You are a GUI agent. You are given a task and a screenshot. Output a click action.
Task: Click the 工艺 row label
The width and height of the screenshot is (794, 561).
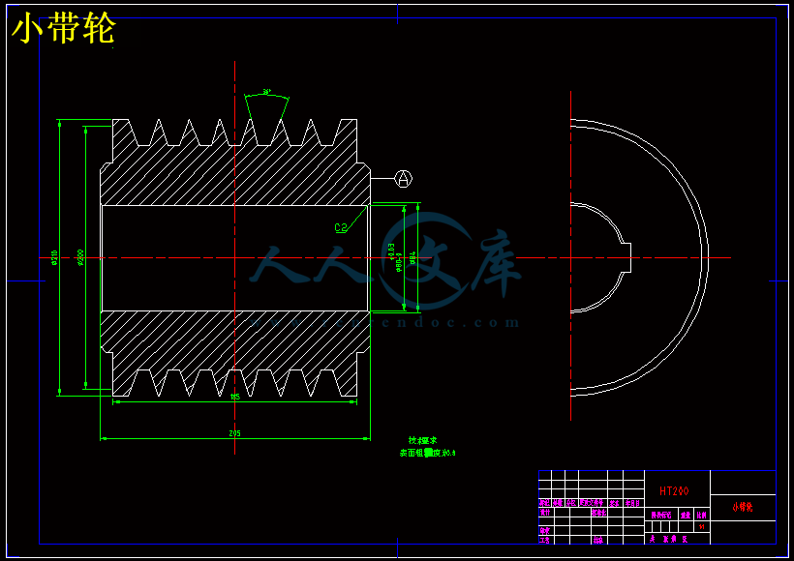[545, 540]
